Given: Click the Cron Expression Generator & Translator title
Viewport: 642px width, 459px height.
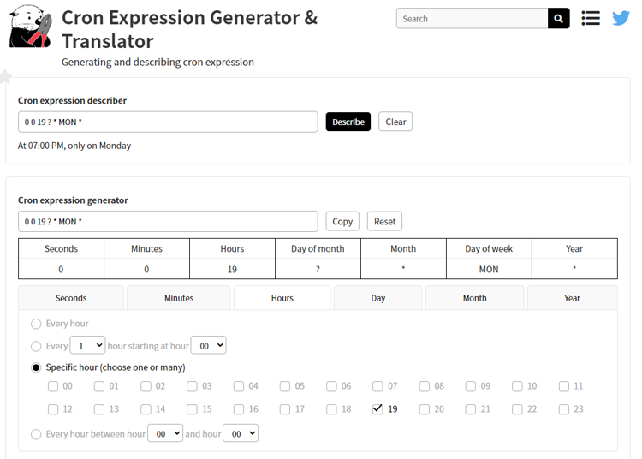Looking at the screenshot, I should tap(189, 29).
